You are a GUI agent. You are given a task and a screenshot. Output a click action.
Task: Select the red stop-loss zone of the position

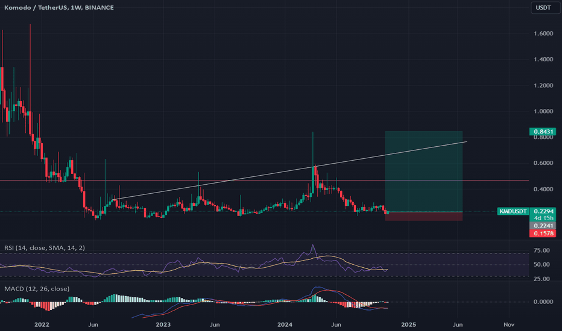click(424, 216)
